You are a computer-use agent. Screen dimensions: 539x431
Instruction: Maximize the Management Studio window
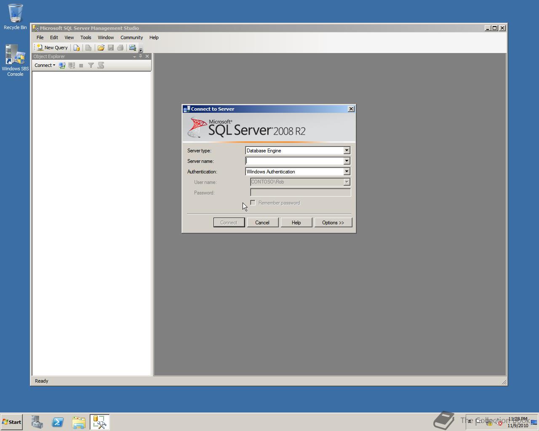495,28
